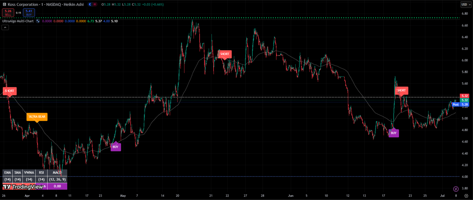Open the purple lightning Go-to-realtime icon

456,189
